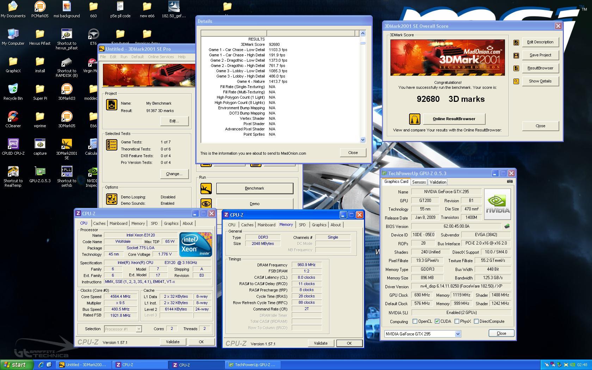Open the Super Pi folder icon
The width and height of the screenshot is (592, 370).
pos(40,92)
